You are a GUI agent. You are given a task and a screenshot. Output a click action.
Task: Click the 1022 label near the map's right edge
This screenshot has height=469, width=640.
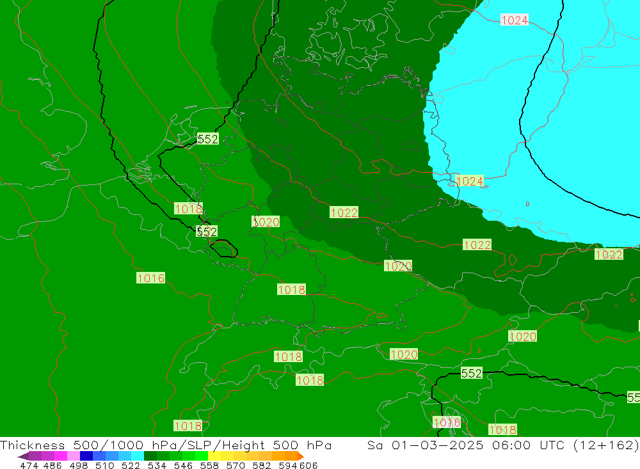pos(609,254)
